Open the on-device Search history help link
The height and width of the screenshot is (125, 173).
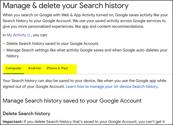(x=112, y=87)
